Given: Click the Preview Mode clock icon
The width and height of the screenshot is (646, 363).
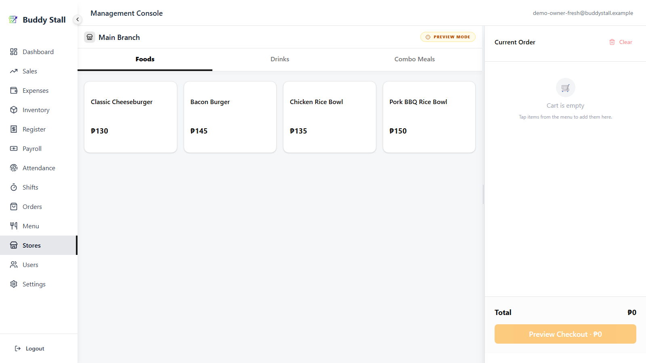Looking at the screenshot, I should tap(428, 37).
